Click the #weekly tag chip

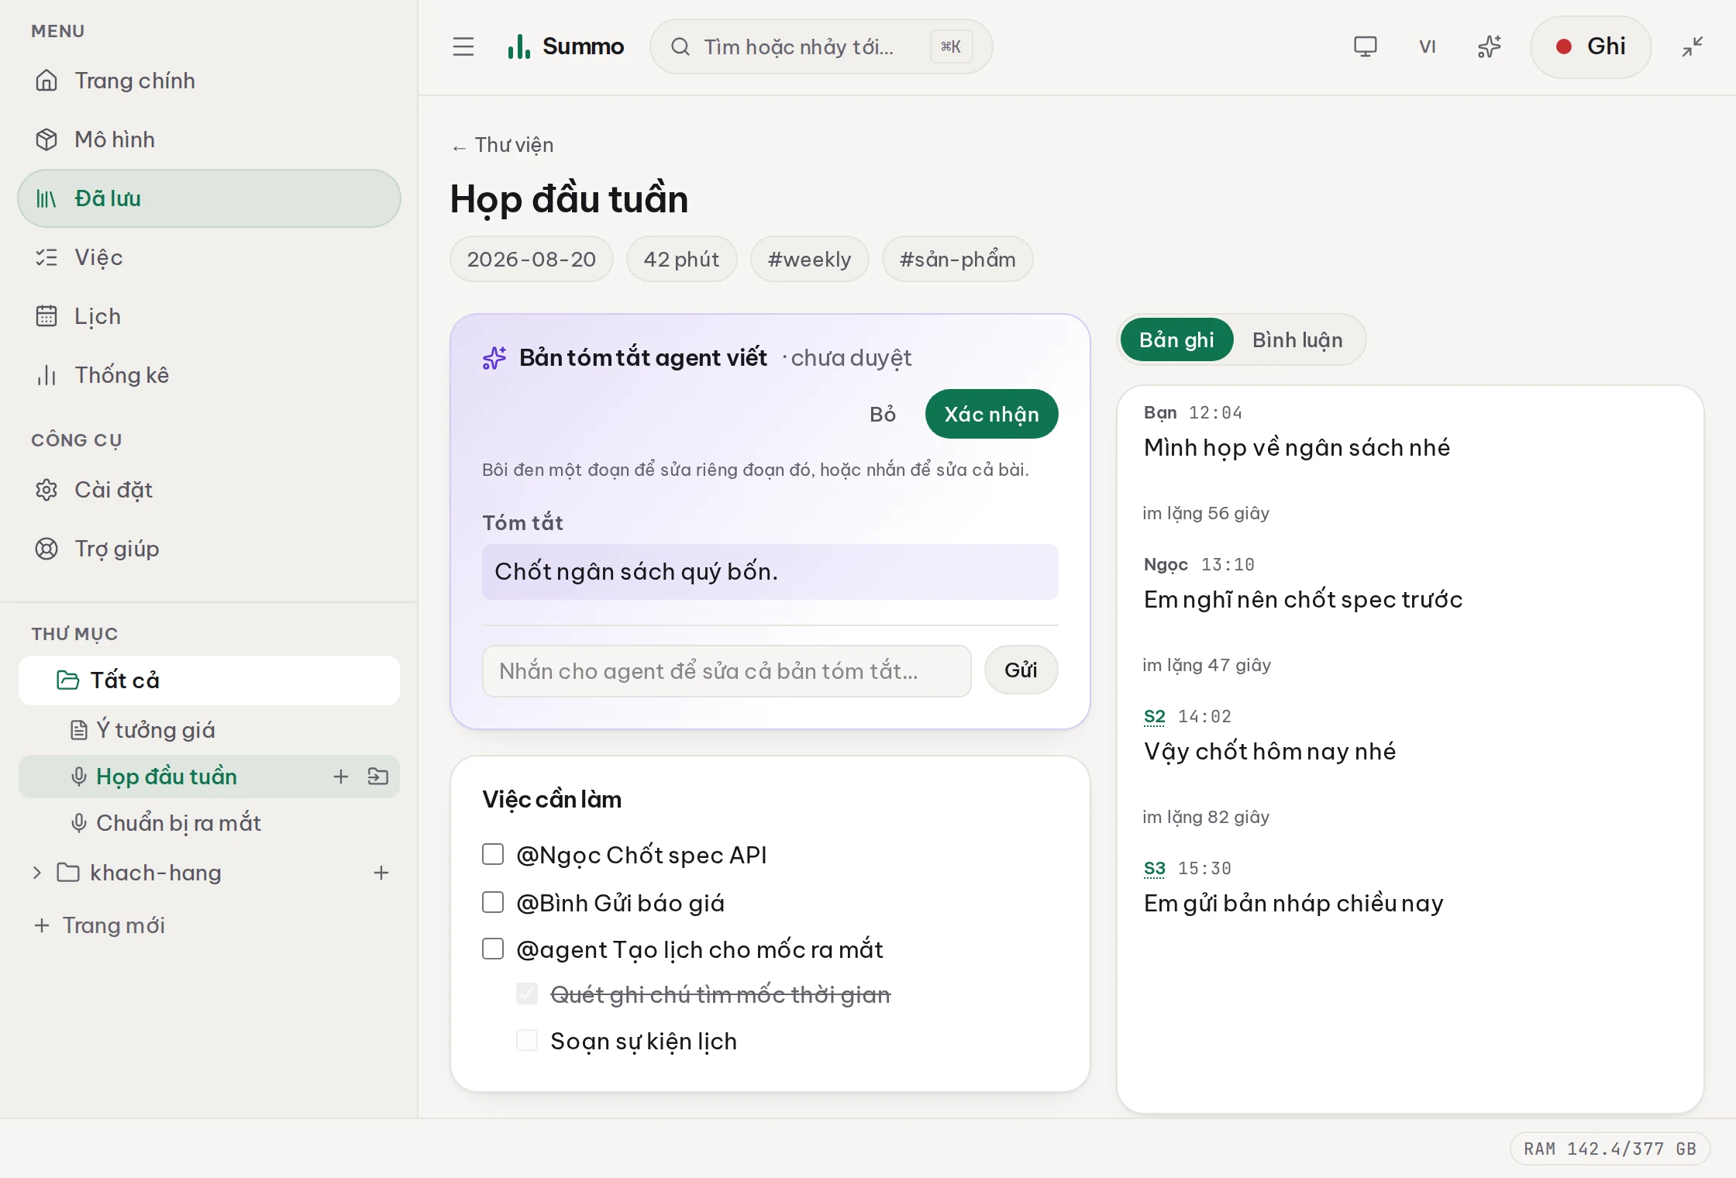[810, 259]
